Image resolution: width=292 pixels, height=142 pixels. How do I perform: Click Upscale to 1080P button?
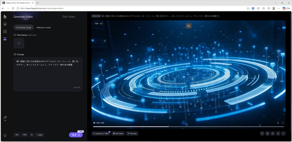click(x=101, y=134)
